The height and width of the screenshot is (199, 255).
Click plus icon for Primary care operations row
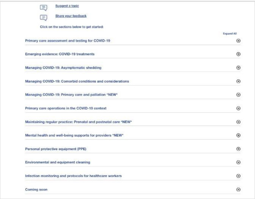(x=238, y=108)
